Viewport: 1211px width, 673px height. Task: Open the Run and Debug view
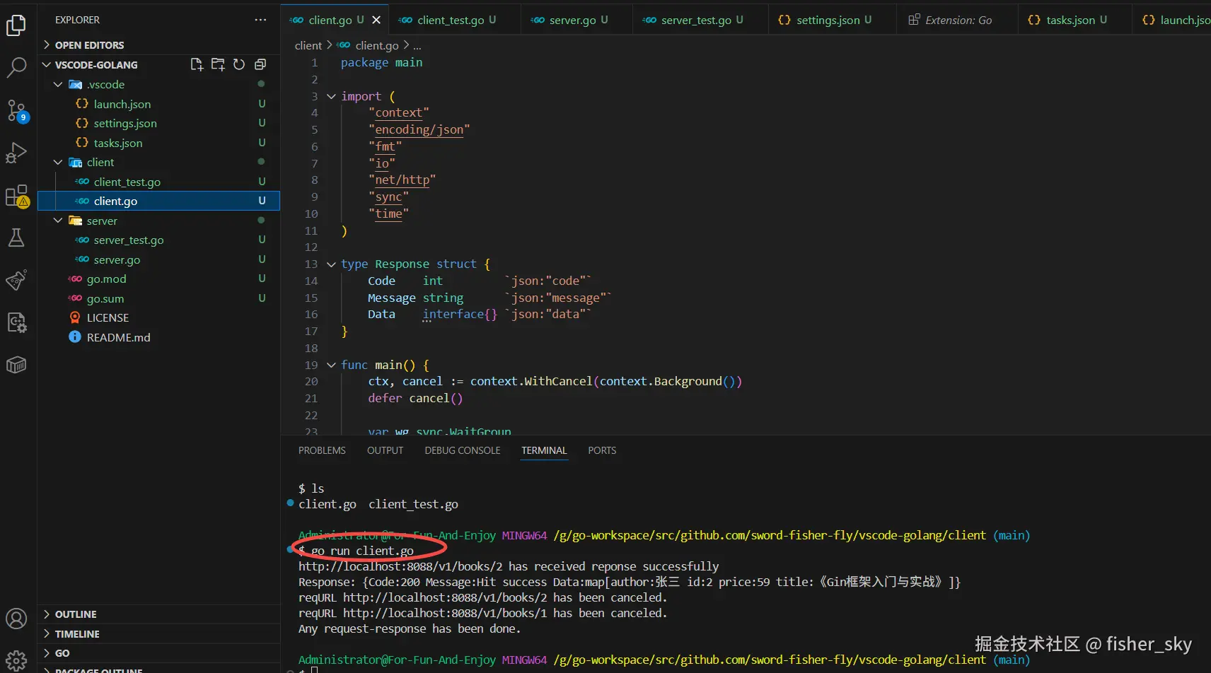(16, 153)
